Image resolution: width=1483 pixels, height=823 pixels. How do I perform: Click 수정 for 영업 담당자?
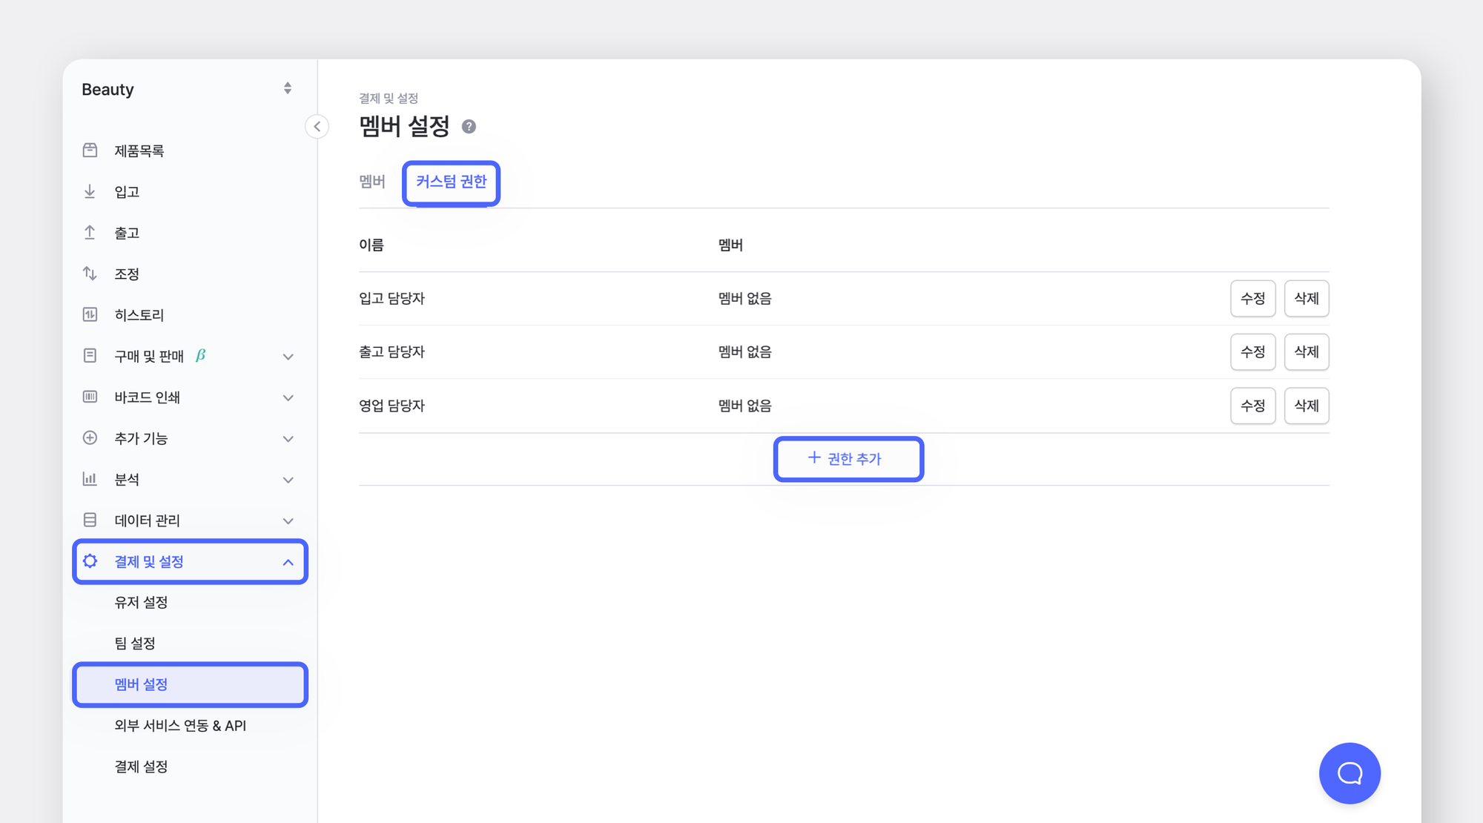[x=1252, y=406]
